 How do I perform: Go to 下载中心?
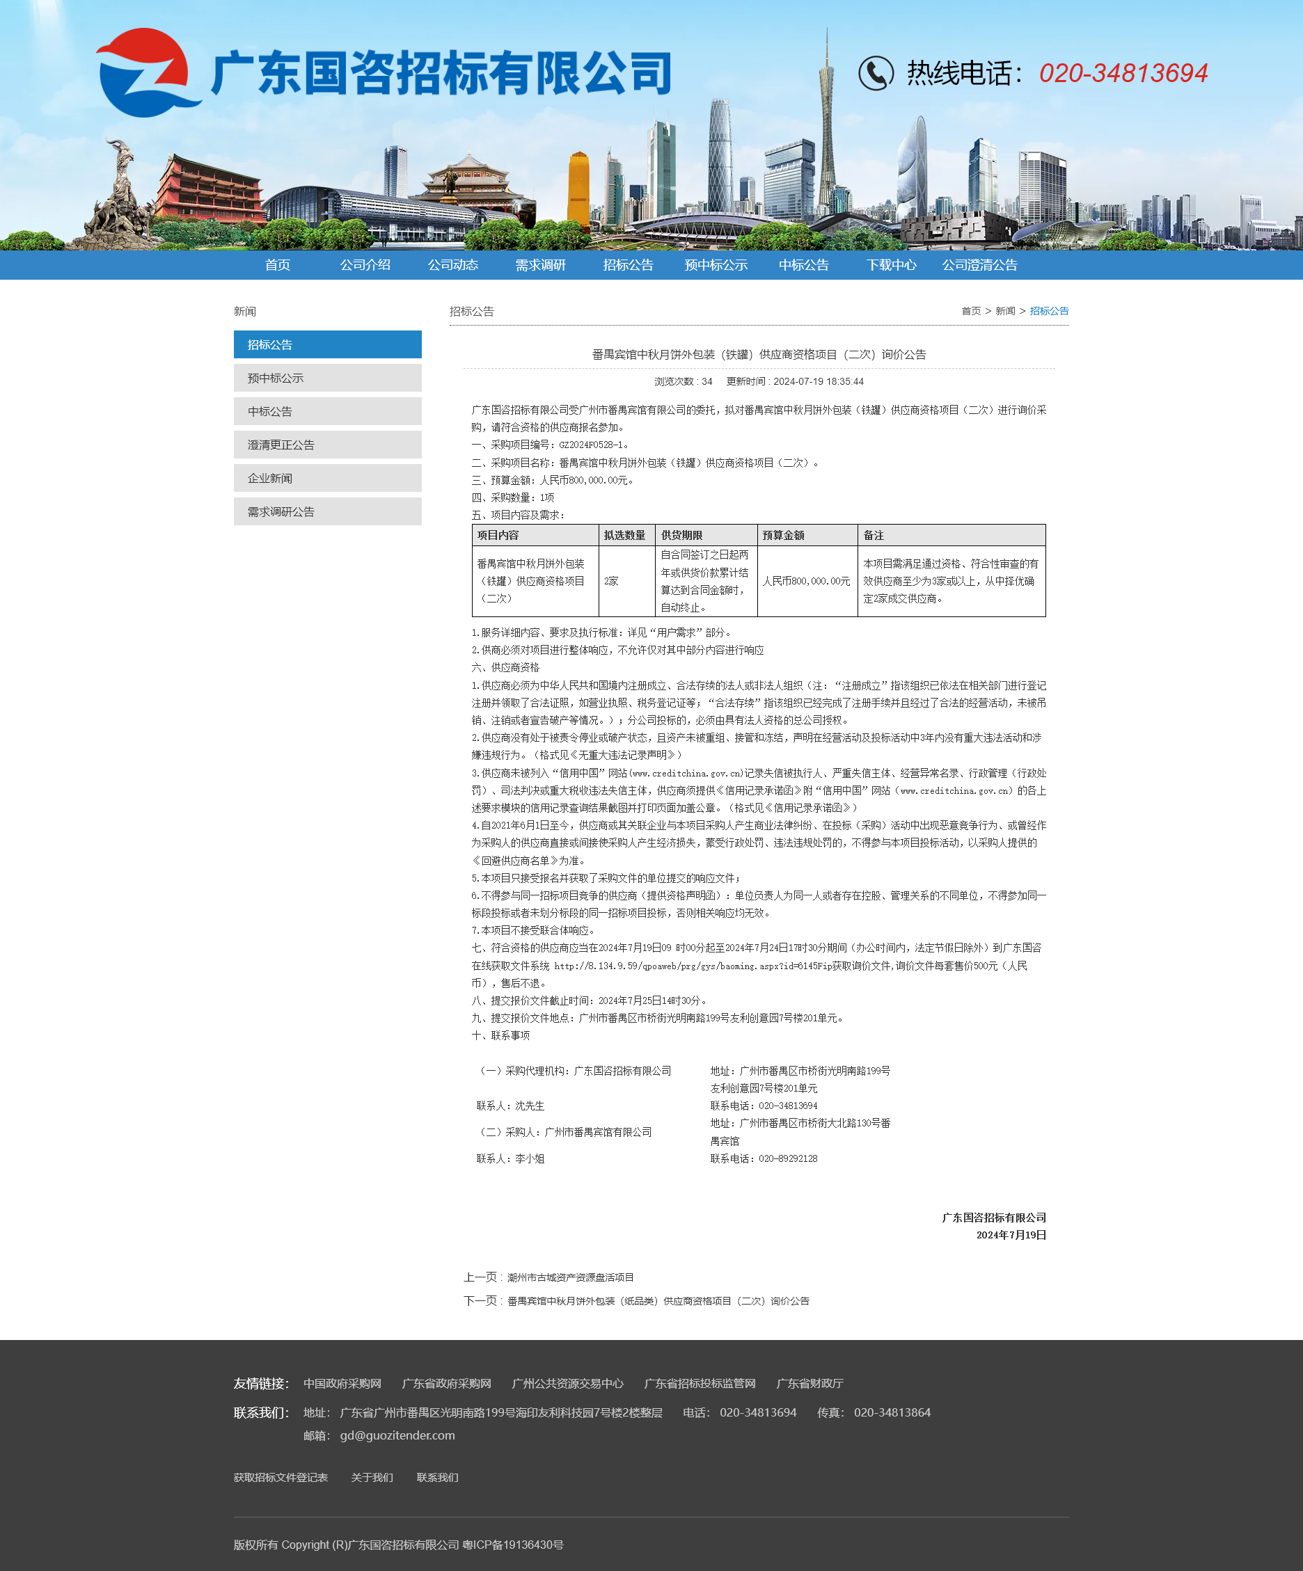pos(892,265)
